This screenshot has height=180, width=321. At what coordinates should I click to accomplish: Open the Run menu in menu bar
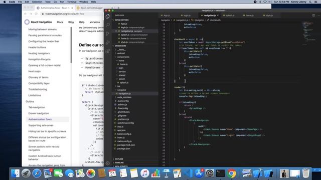62,2
